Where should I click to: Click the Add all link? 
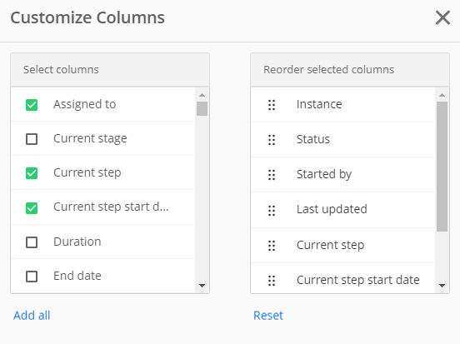tap(32, 316)
